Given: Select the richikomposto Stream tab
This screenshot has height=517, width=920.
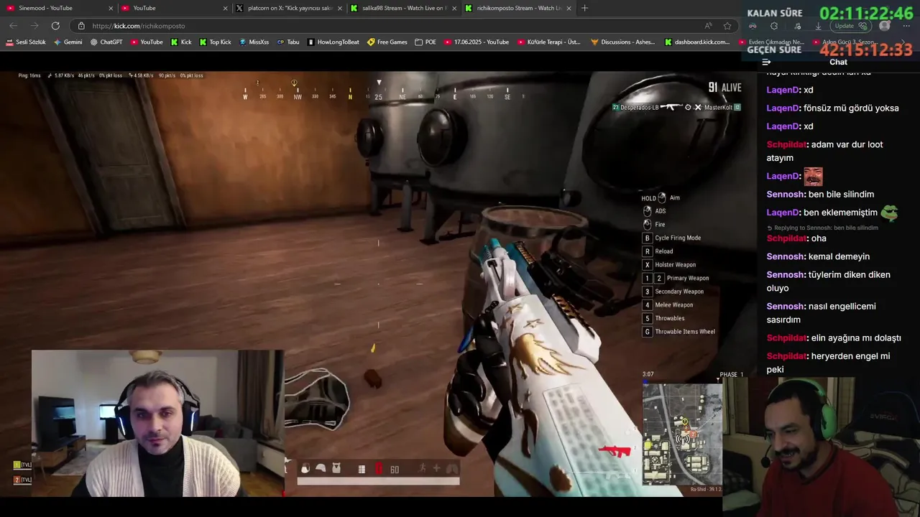Looking at the screenshot, I should click(x=517, y=8).
